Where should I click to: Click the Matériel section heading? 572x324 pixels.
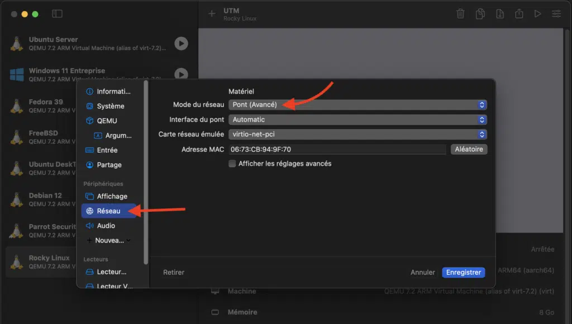coord(241,91)
